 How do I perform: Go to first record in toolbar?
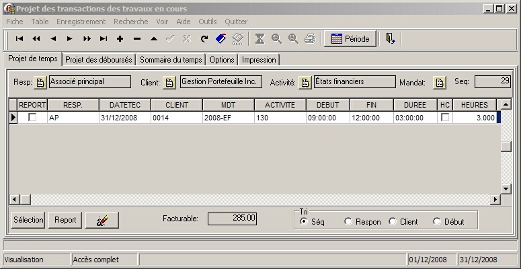pyautogui.click(x=19, y=39)
